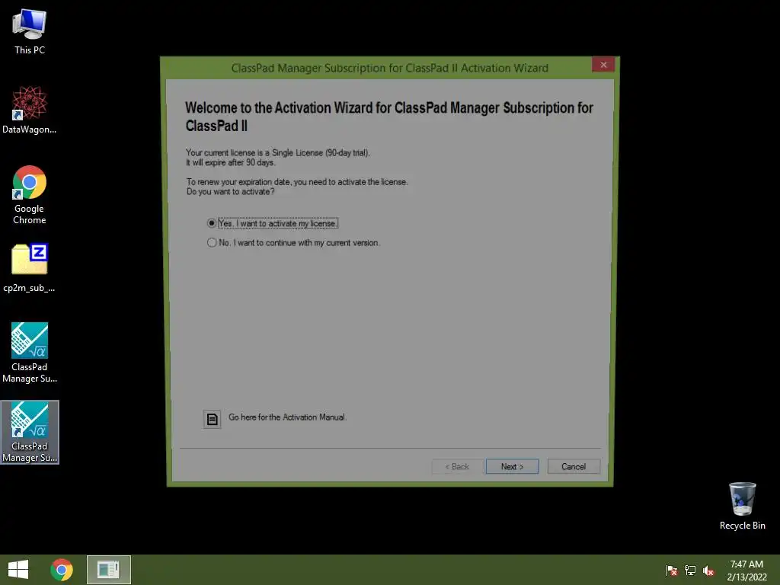
Task: Click 'Go here for the Activation Manual' text
Action: (287, 417)
